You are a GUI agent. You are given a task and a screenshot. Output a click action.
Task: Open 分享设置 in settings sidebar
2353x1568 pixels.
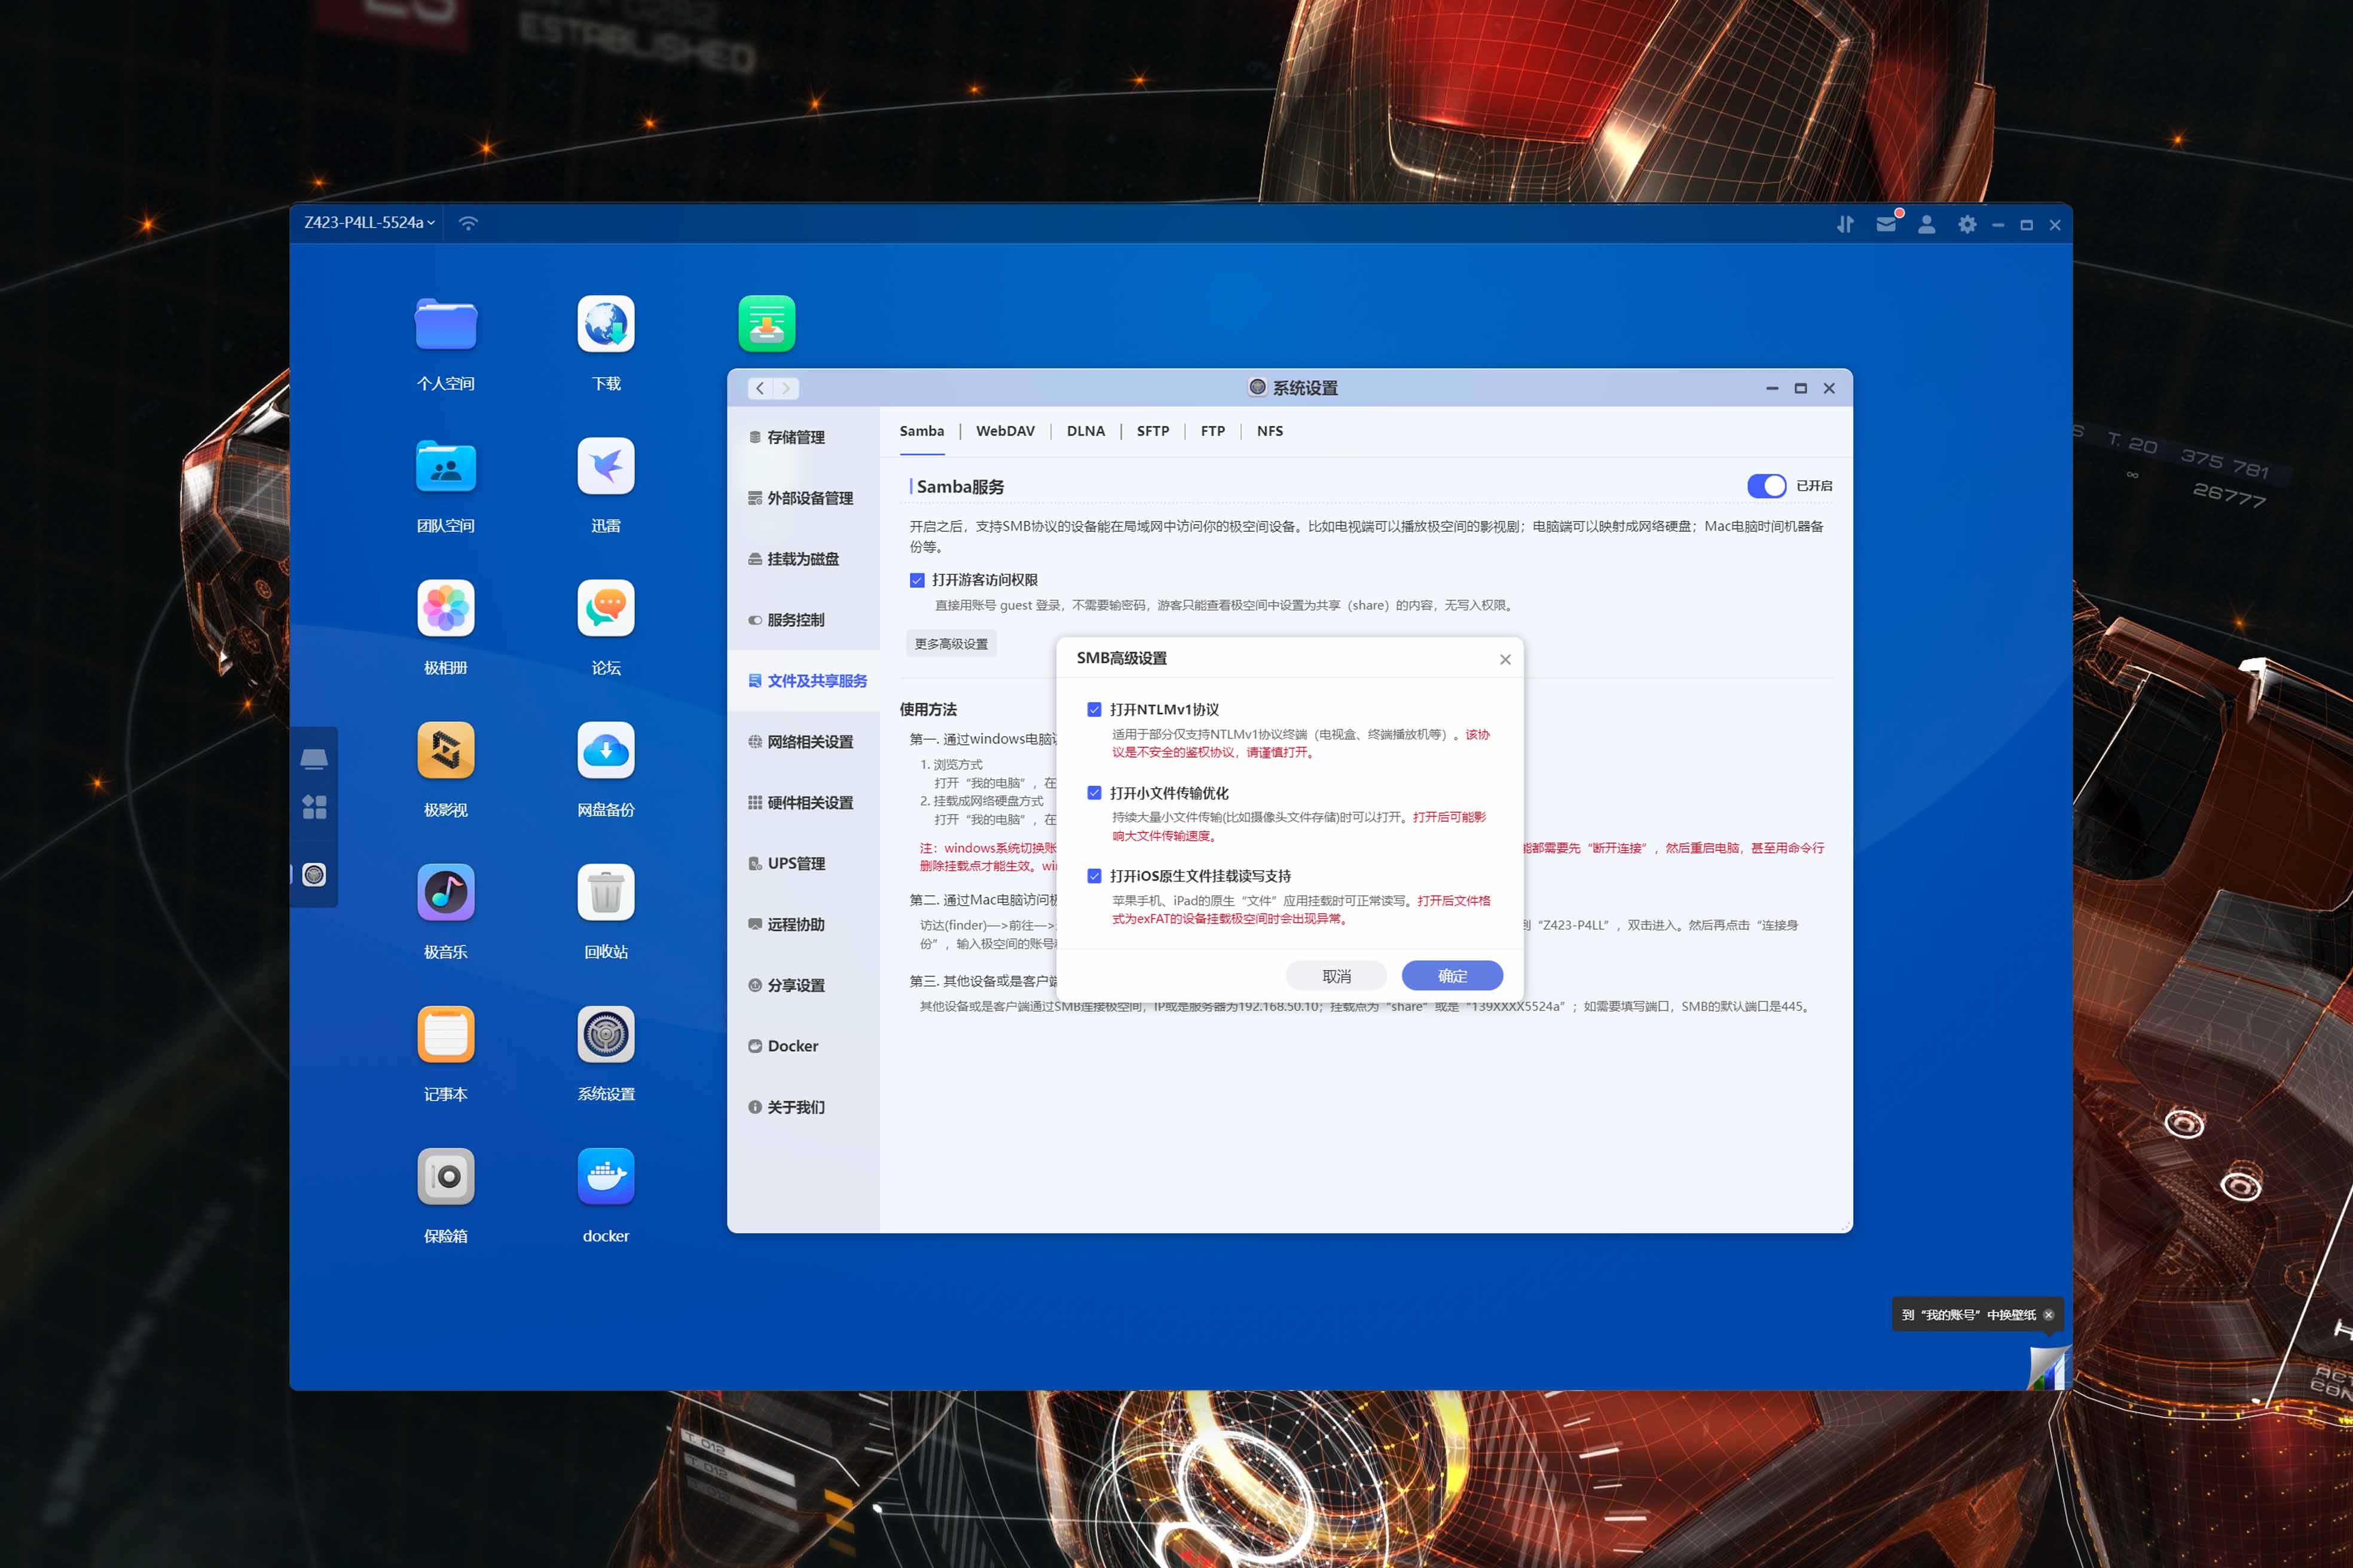tap(803, 986)
